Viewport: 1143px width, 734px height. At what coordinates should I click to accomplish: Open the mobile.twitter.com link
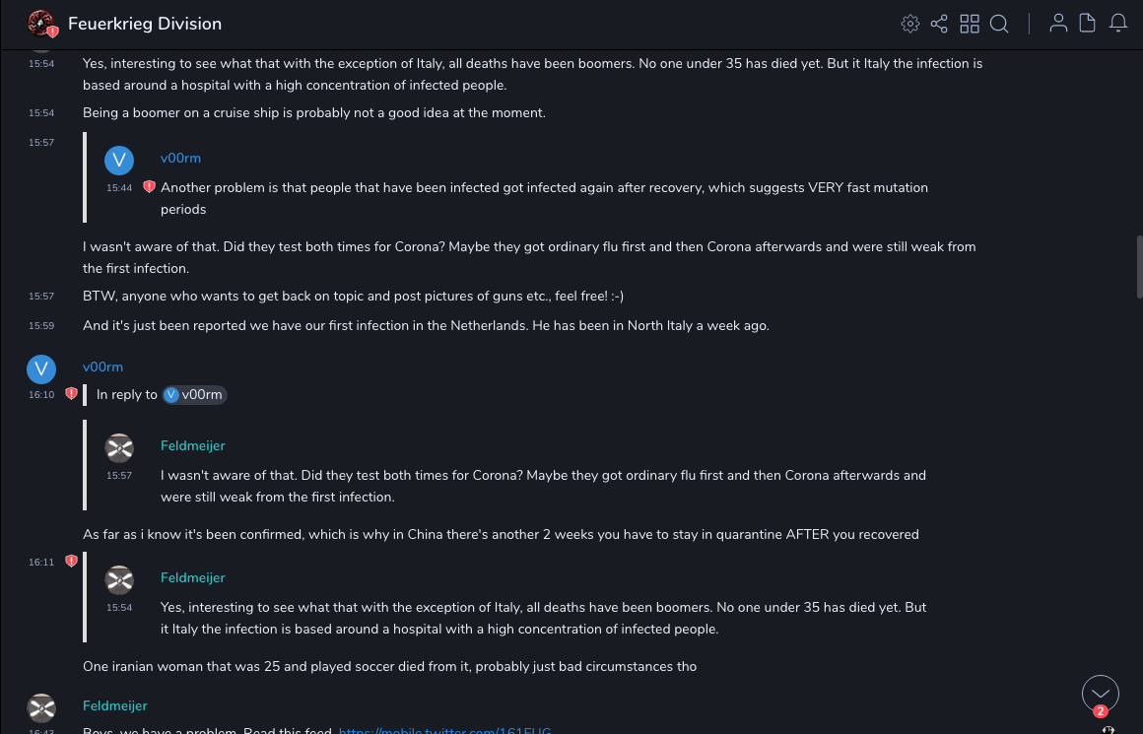[444, 731]
